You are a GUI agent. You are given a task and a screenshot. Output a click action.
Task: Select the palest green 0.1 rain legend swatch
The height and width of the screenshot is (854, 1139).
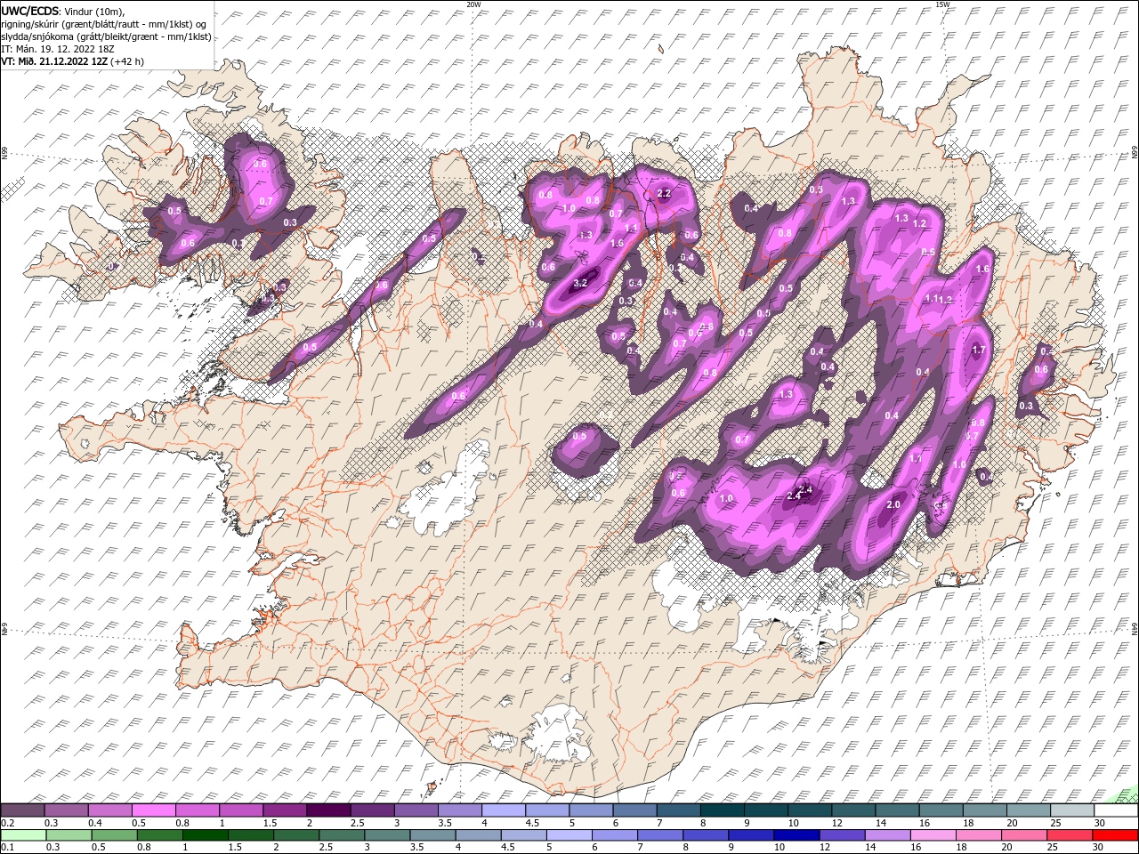[22, 834]
